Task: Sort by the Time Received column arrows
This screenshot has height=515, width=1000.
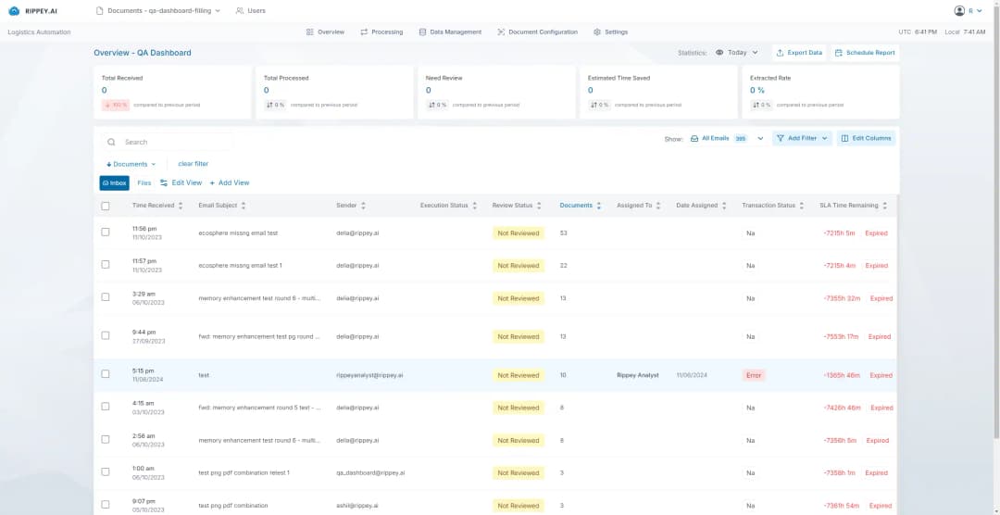Action: 181,206
